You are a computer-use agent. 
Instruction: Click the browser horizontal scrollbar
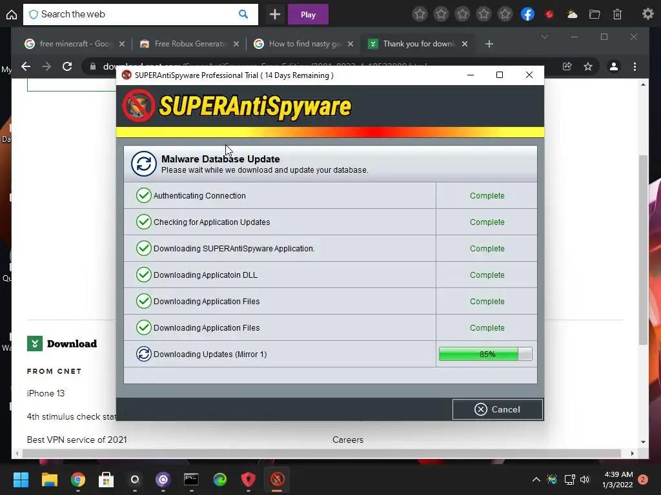[321, 453]
